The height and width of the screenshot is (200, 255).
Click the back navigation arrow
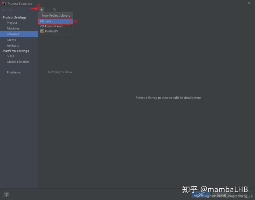tap(4, 10)
